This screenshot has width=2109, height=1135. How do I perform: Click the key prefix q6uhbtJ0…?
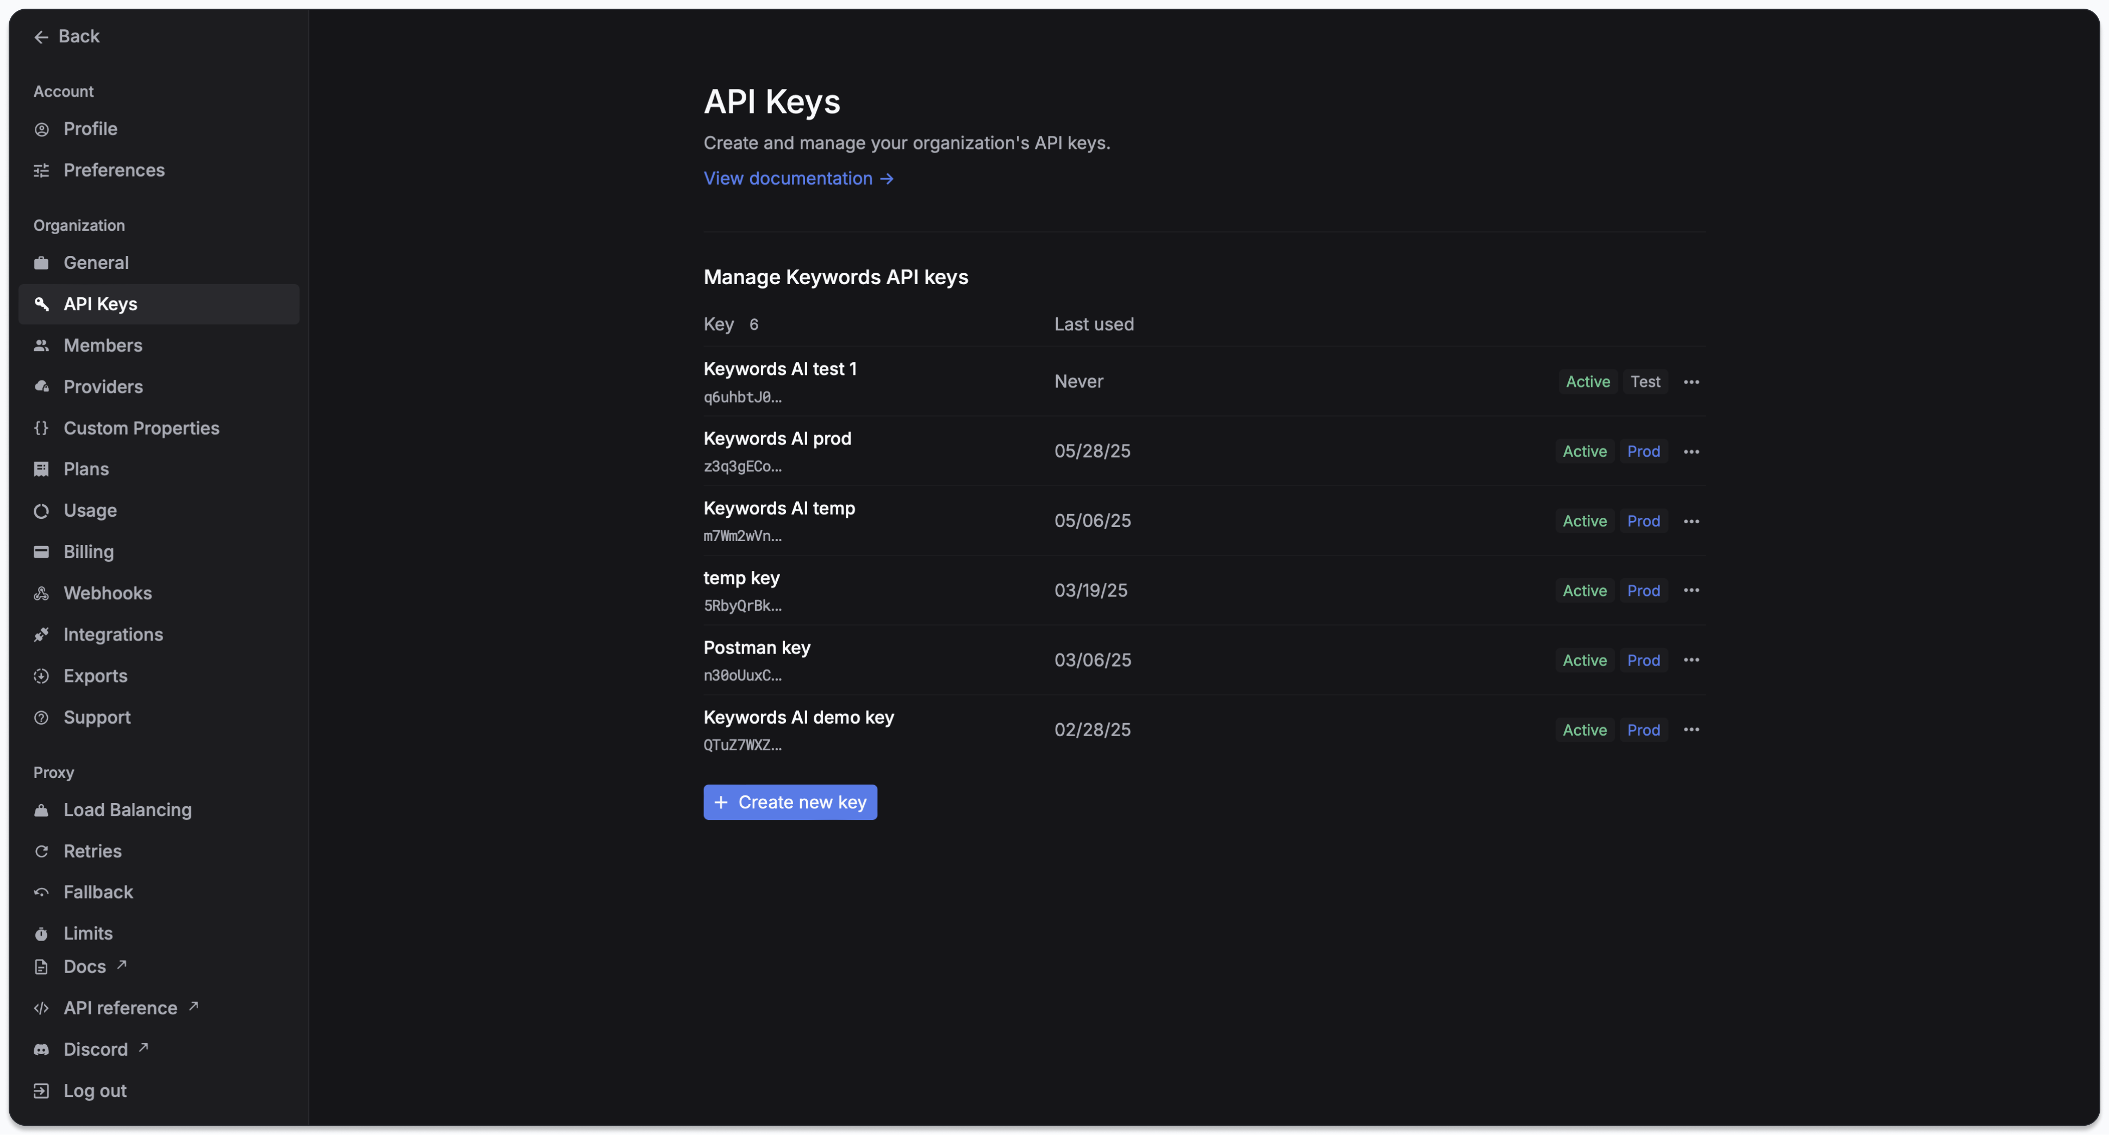[742, 397]
